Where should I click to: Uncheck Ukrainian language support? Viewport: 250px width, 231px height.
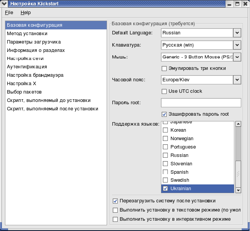tap(166, 189)
